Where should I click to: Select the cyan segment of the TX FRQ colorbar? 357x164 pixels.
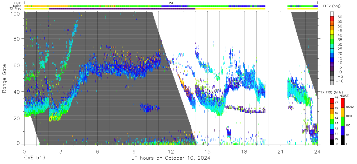[x=332, y=126]
